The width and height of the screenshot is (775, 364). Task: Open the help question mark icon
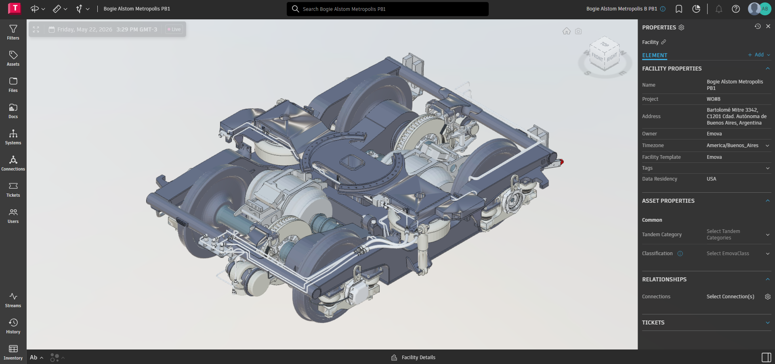736,9
